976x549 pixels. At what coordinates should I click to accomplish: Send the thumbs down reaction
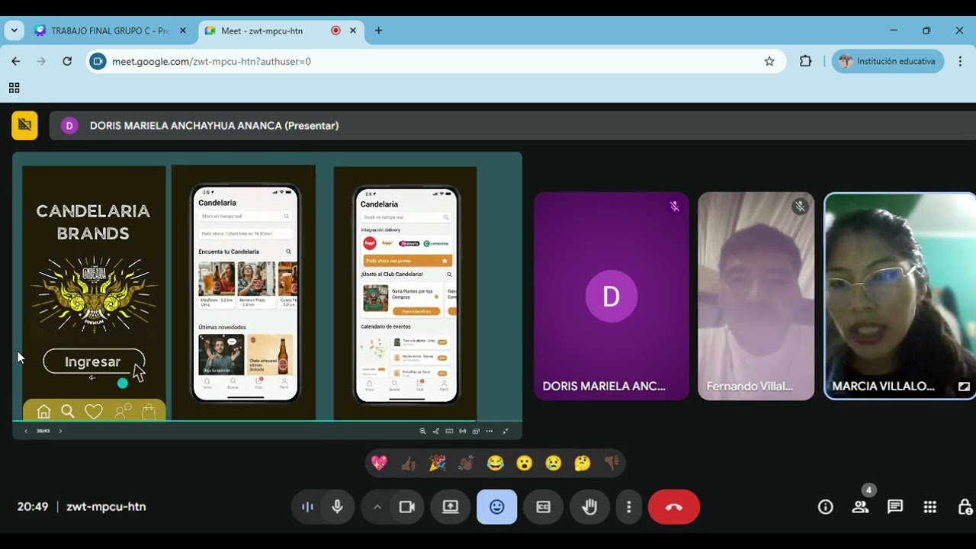[612, 463]
